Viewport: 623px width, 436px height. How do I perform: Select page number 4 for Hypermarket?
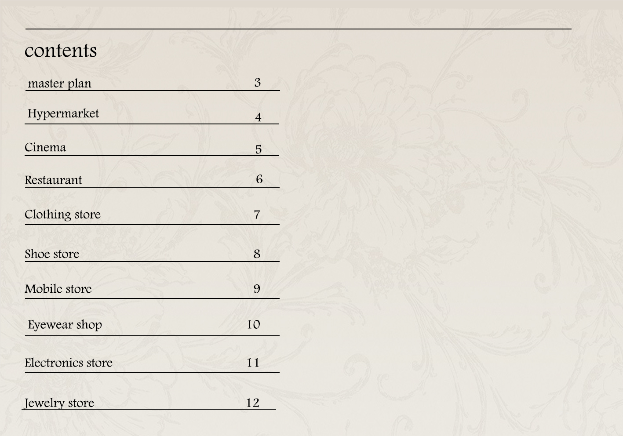[x=258, y=117]
